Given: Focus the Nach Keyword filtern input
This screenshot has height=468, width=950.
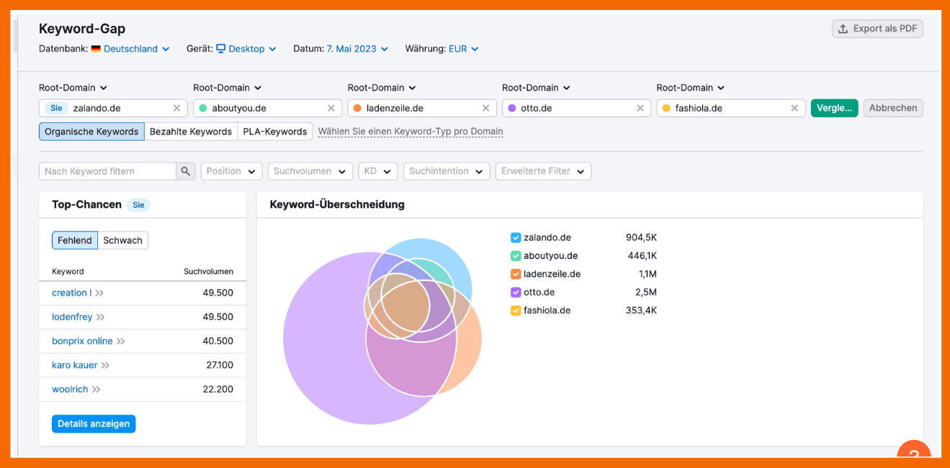Looking at the screenshot, I should tap(108, 171).
